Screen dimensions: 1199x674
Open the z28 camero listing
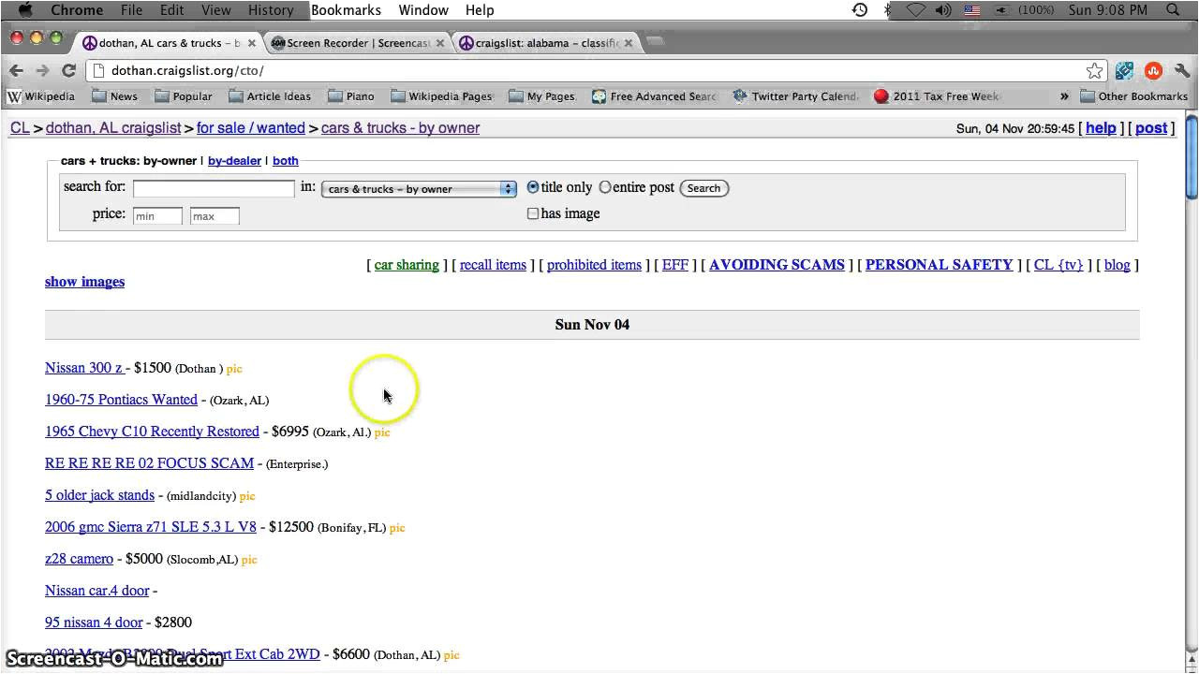[x=79, y=559]
